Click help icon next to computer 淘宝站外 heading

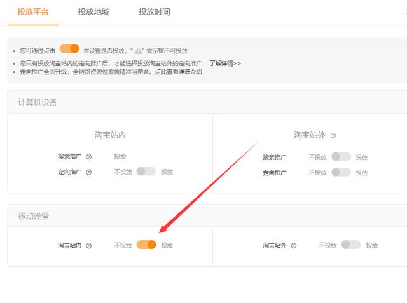click(333, 135)
